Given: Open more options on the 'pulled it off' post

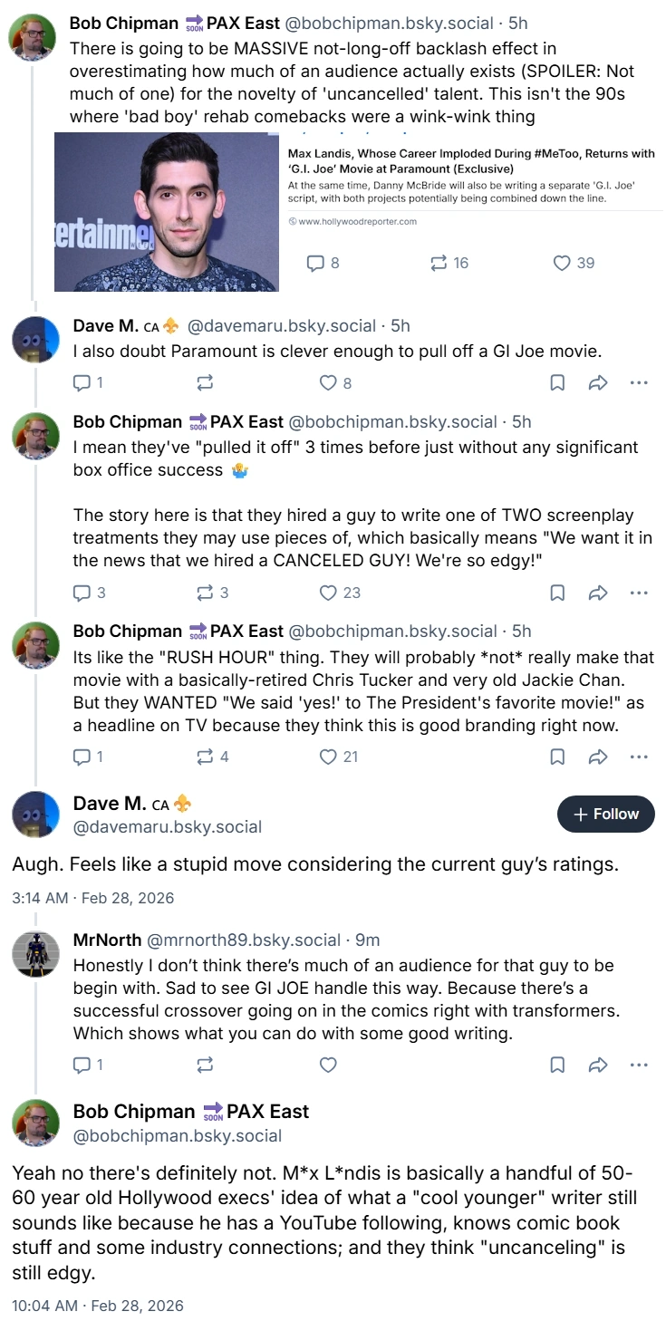Looking at the screenshot, I should [x=639, y=593].
